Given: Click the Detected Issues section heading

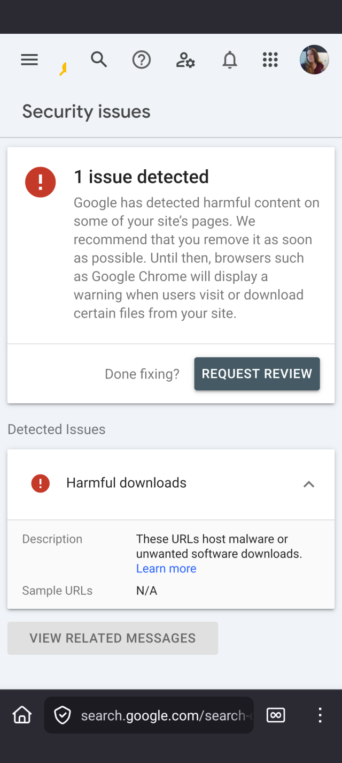Looking at the screenshot, I should tap(56, 429).
